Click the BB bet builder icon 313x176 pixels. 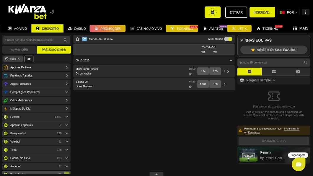click(29, 59)
